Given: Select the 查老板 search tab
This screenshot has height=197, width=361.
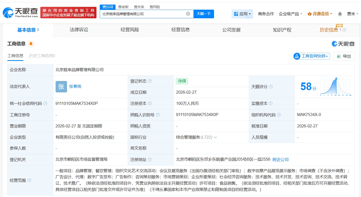Looking at the screenshot, I should (x=123, y=7).
